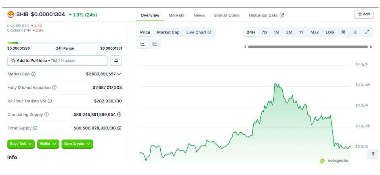This screenshot has width=380, height=175.
Task: Open the info icon beside Total Supply label
Action: pos(35,128)
